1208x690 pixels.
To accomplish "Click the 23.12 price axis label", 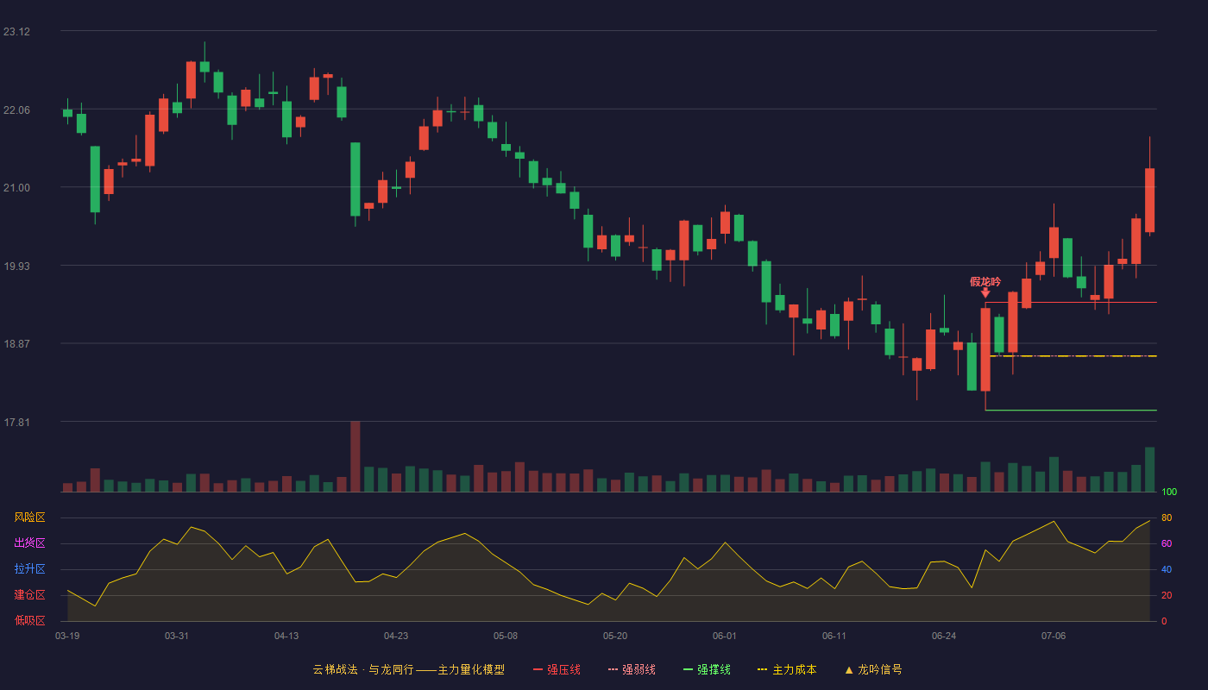I will coord(16,32).
